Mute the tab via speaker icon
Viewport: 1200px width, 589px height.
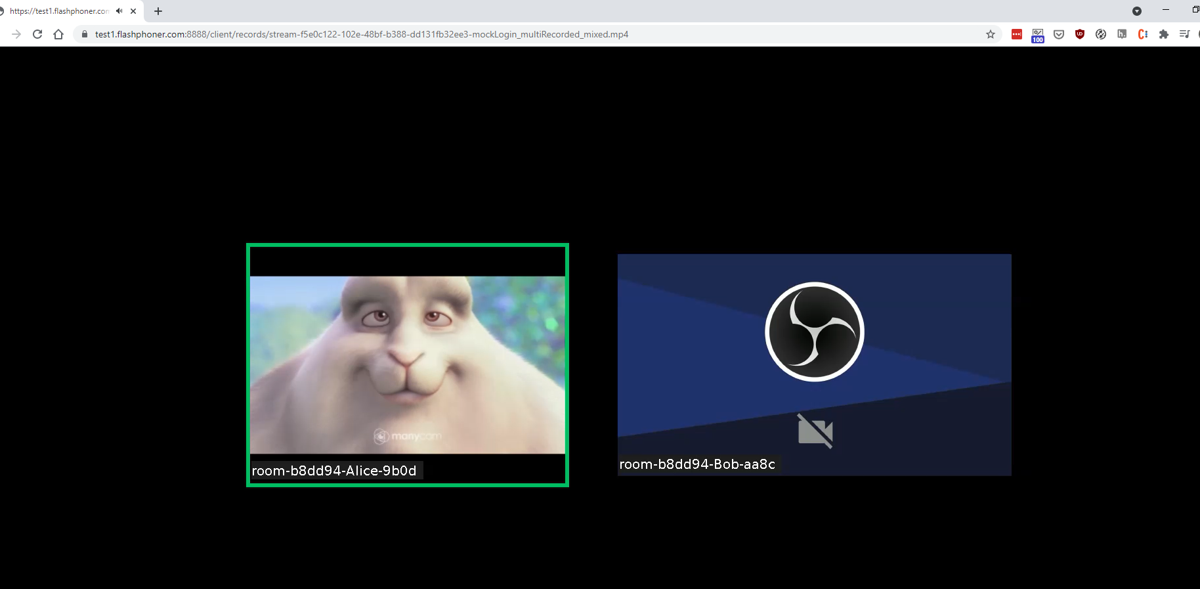119,11
